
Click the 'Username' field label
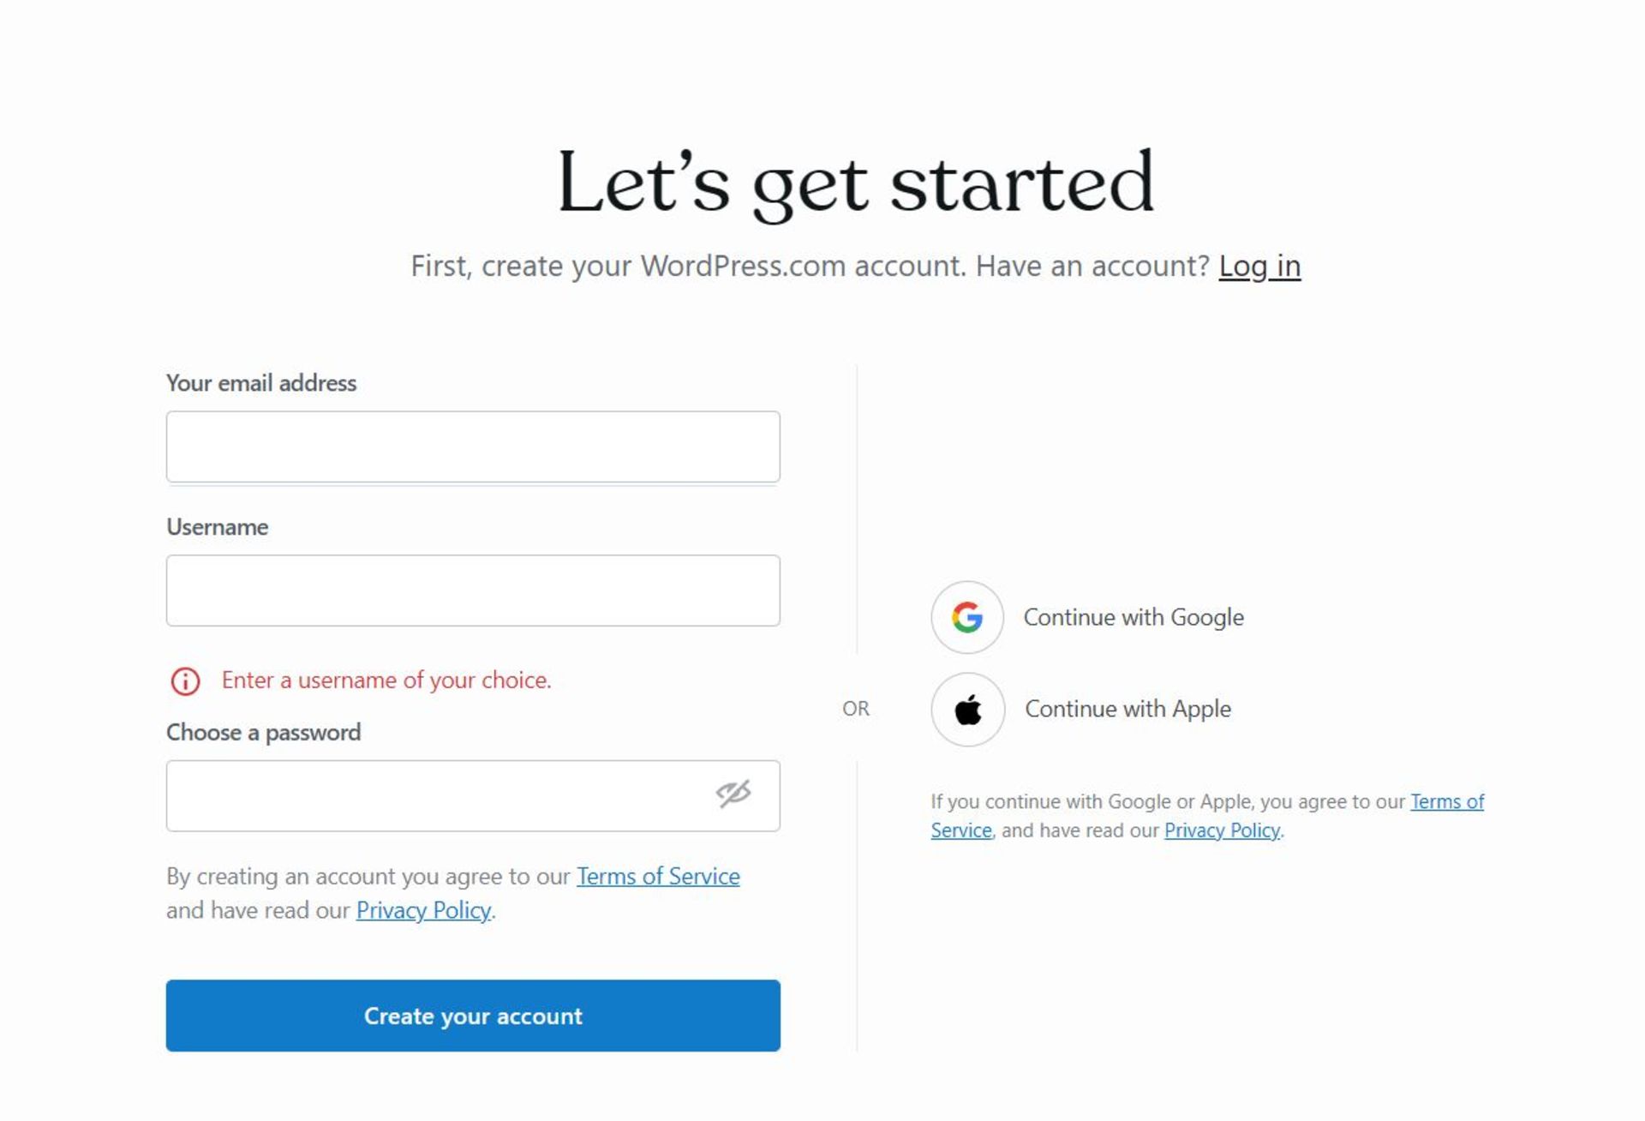(217, 527)
